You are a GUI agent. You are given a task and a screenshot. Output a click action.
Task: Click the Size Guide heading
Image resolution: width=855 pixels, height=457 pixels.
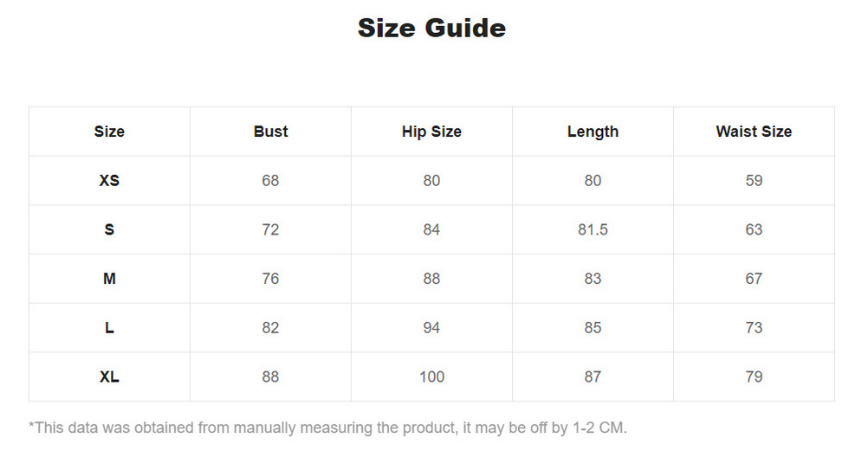[431, 28]
